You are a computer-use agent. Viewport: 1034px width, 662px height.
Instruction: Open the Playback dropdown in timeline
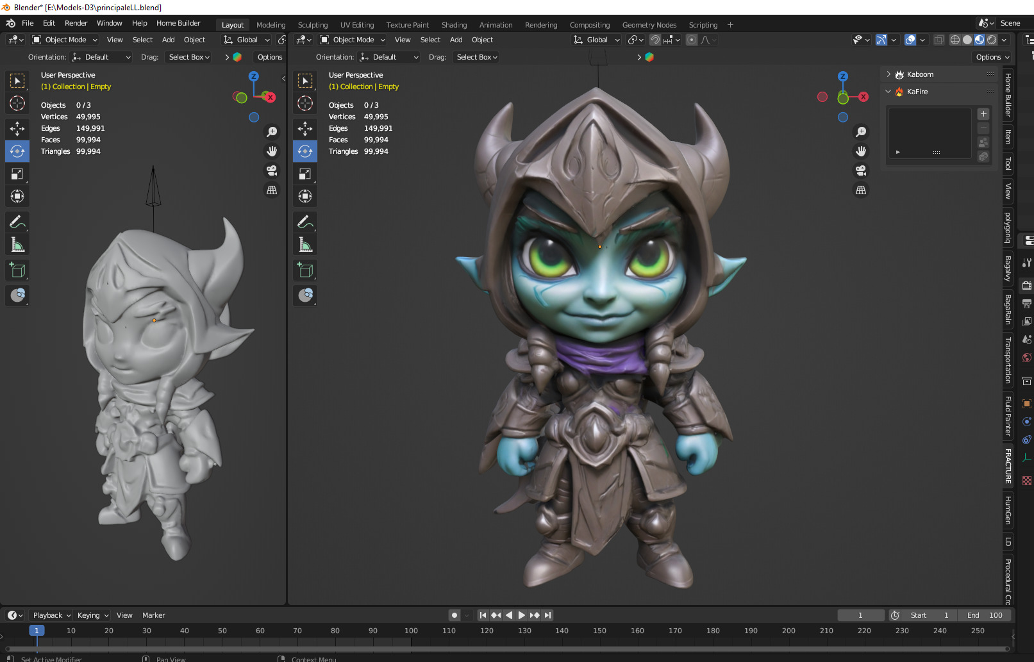pos(51,615)
